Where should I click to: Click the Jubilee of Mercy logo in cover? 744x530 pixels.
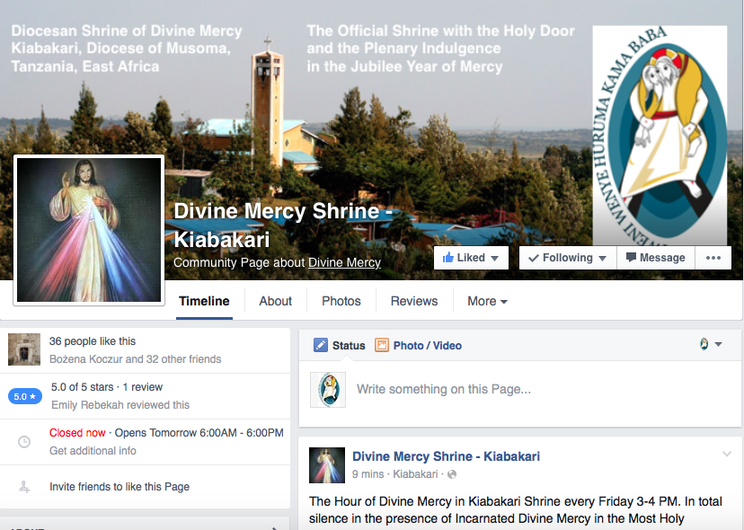tap(660, 136)
